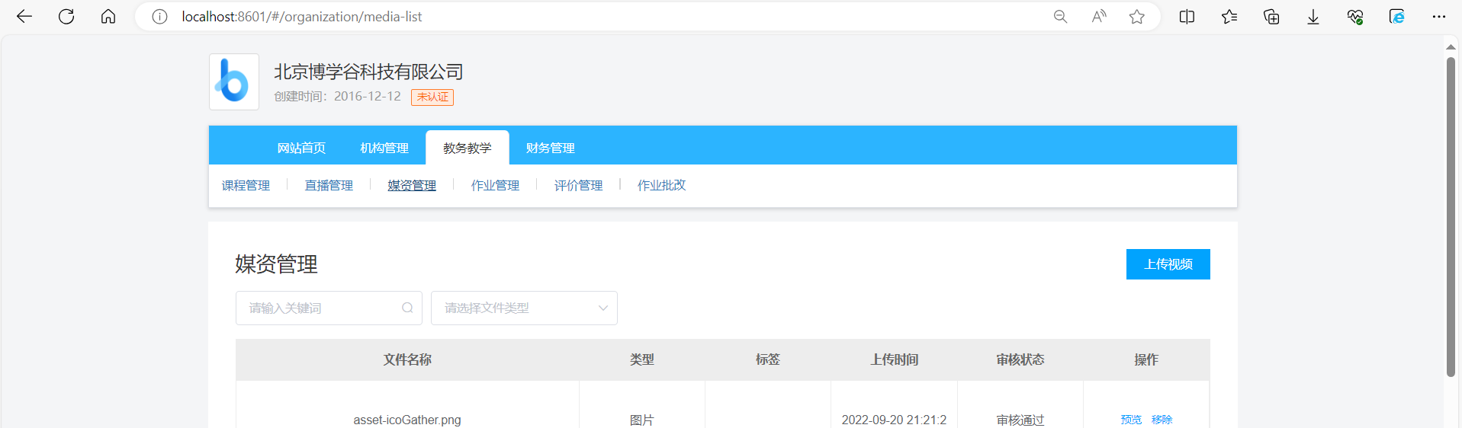Switch to the 财务管理 tab
The width and height of the screenshot is (1462, 428).
click(551, 148)
